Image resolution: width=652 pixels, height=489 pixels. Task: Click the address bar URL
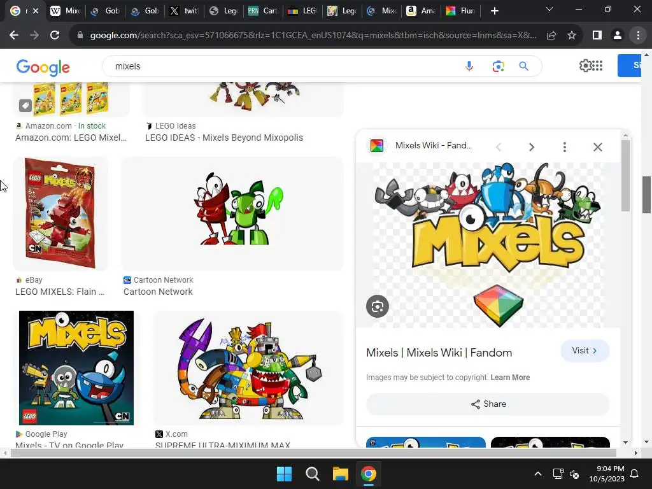pos(313,36)
